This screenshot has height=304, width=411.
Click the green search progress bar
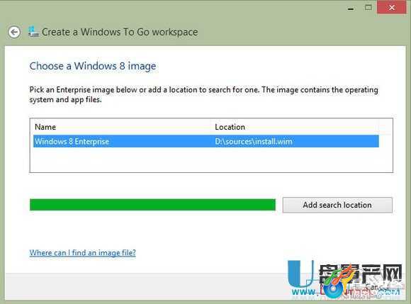[152, 205]
